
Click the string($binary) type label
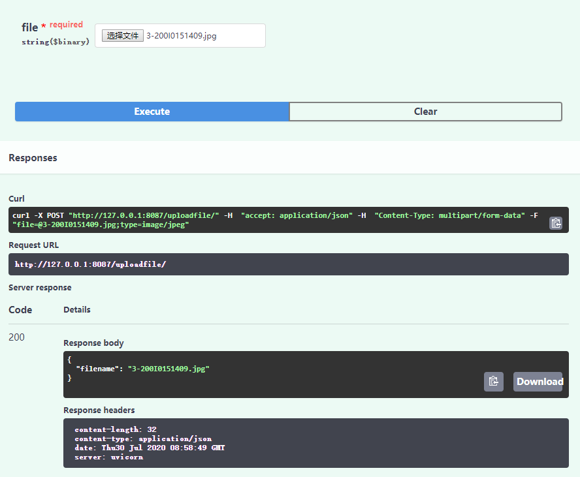[56, 40]
